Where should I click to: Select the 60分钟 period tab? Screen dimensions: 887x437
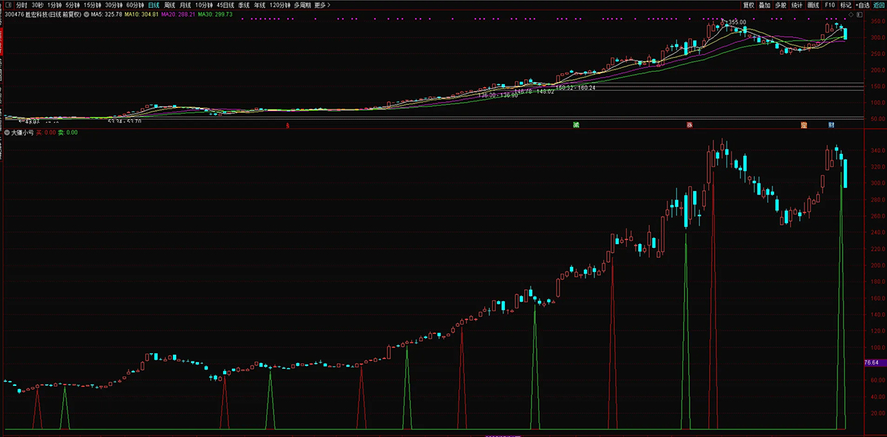tap(135, 4)
